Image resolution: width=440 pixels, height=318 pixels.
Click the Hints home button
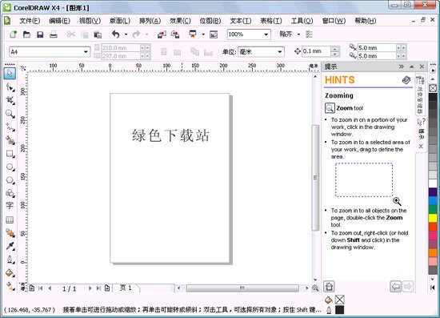point(329,286)
